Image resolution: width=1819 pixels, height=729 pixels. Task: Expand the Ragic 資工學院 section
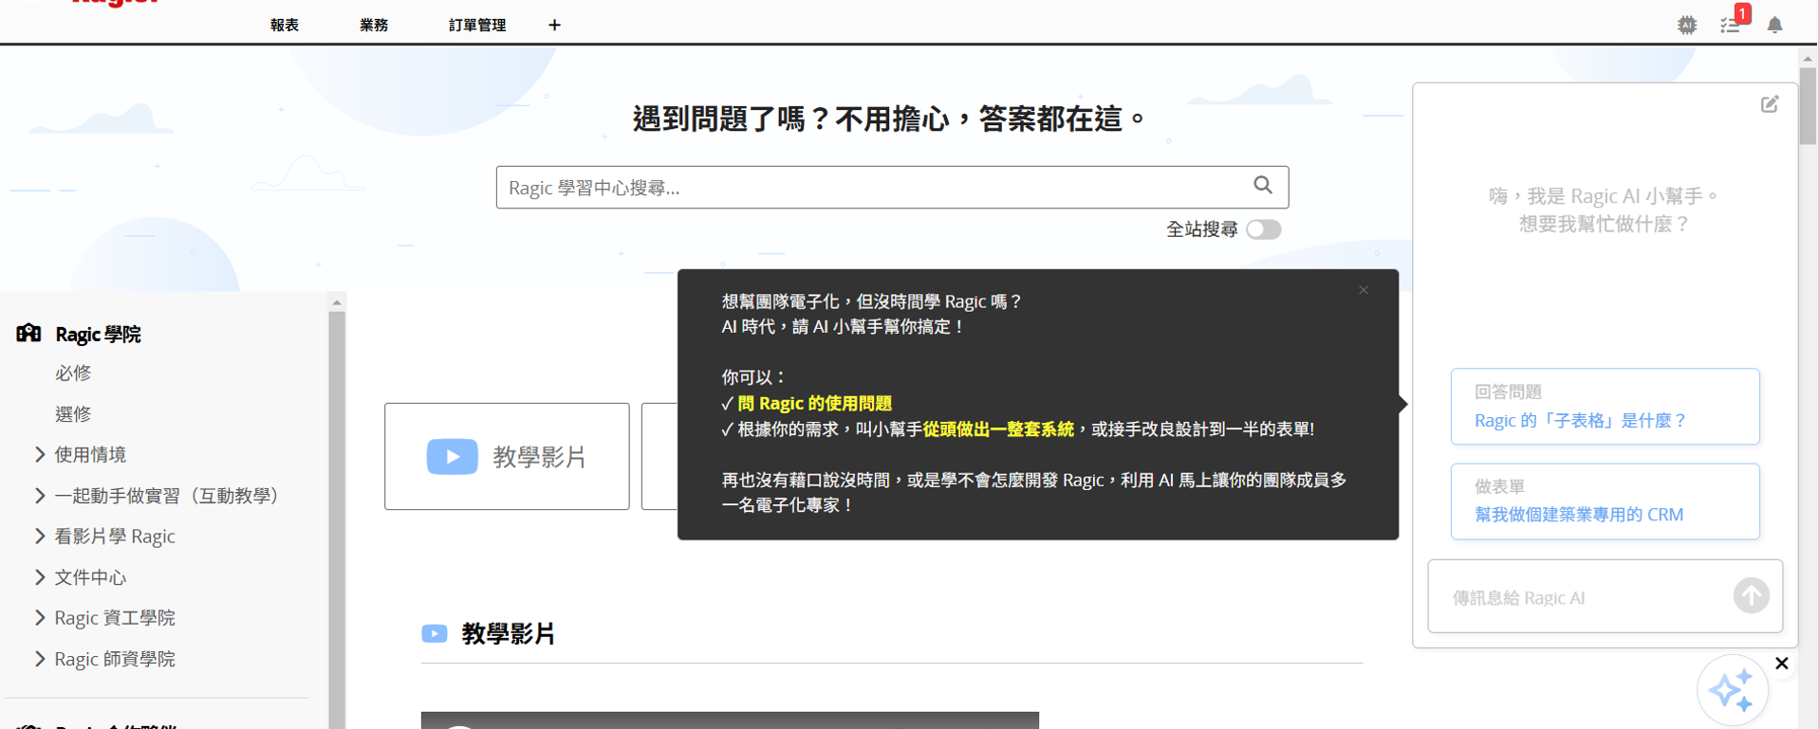(x=40, y=618)
